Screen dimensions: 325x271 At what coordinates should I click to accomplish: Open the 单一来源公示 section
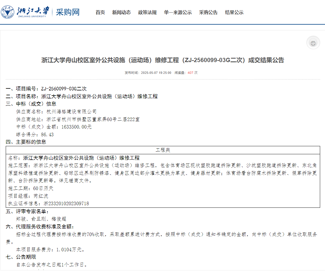coord(178,13)
